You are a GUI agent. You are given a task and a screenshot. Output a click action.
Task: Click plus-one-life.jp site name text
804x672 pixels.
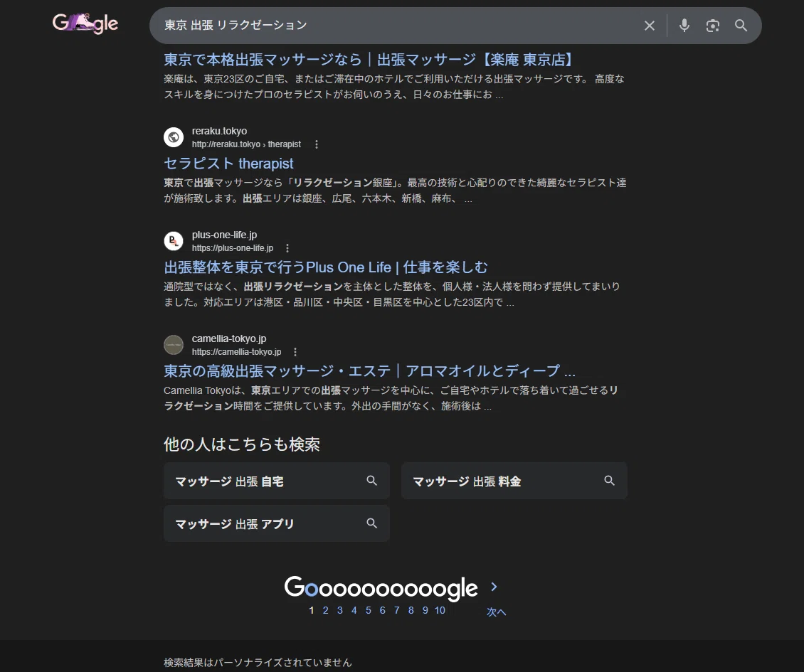click(x=224, y=235)
